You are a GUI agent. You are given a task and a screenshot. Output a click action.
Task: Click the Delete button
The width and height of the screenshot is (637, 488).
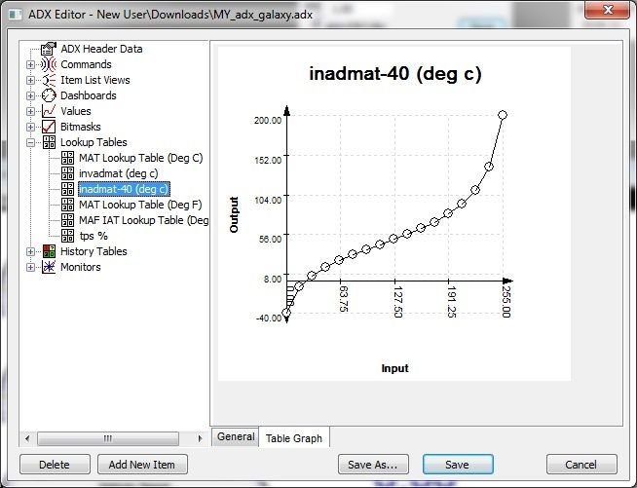click(55, 465)
